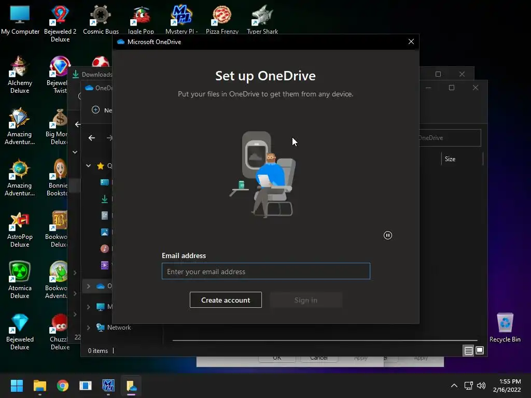
Task: Open AstroPop Deluxe desktop shortcut
Action: click(x=20, y=229)
